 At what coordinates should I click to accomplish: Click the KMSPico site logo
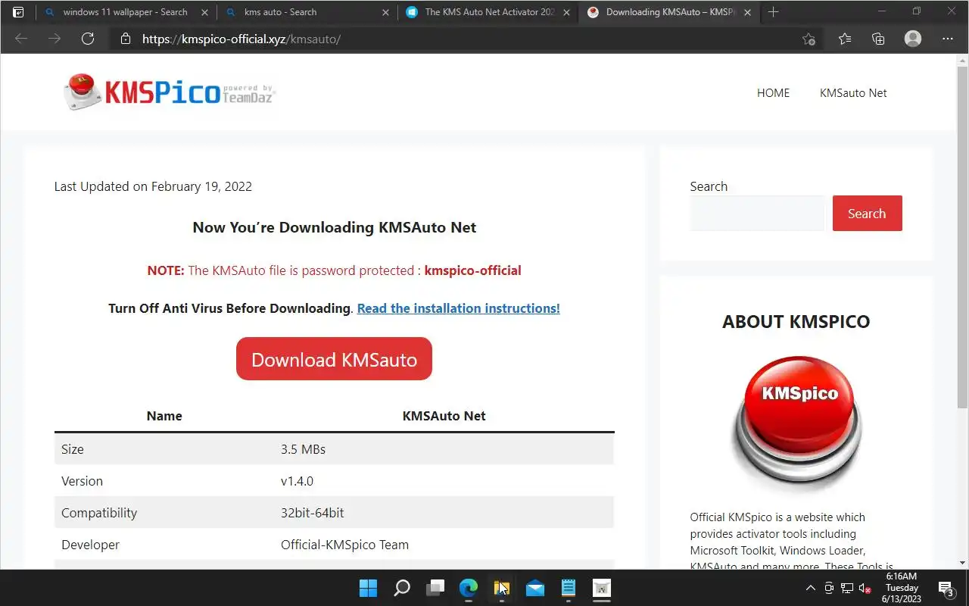tap(170, 92)
